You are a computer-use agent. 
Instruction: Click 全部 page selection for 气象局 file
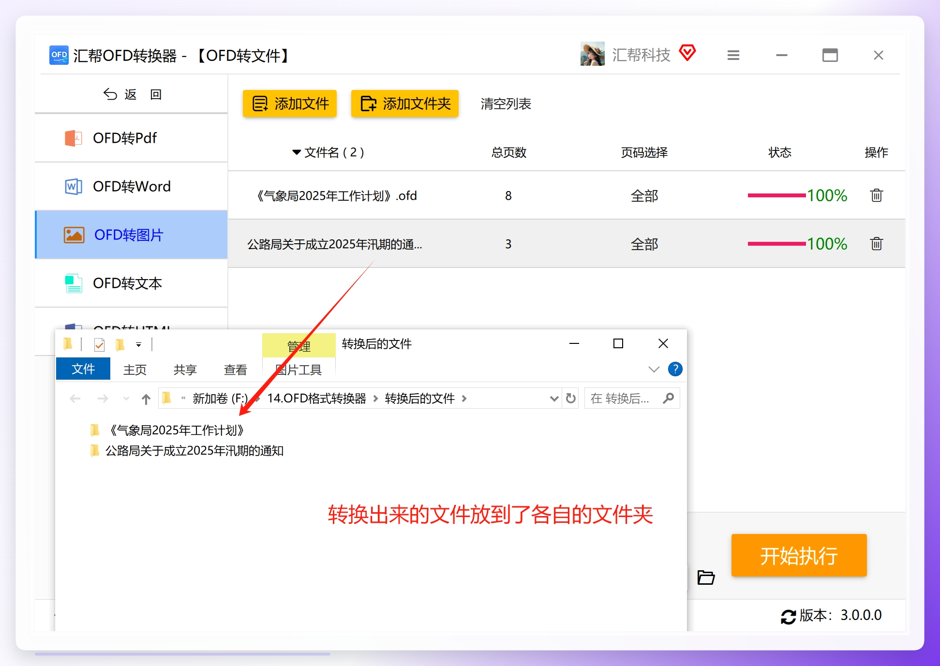(x=644, y=196)
